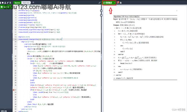Open the file outline panel at bottom left

tap(4, 111)
